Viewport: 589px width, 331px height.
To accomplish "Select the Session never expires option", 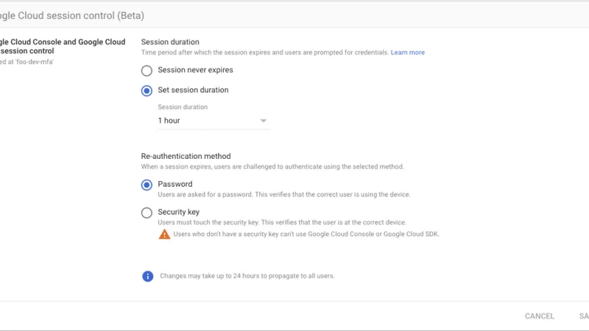I will pos(147,71).
